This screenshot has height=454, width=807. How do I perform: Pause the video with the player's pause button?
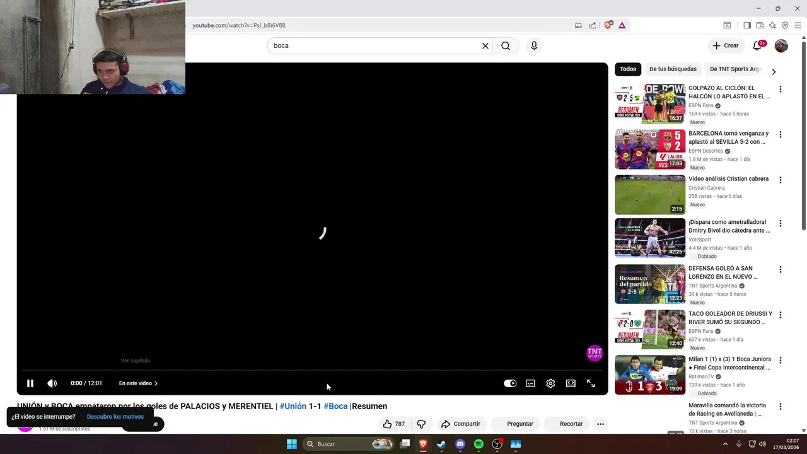[30, 383]
